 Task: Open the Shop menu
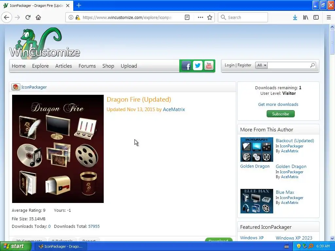108,66
